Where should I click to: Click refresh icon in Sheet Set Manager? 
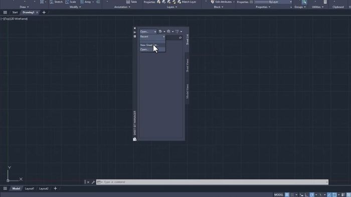[x=180, y=37]
